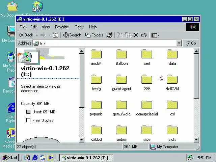Click the Undo toolbar icon
216x162 pixels.
(x=144, y=35)
